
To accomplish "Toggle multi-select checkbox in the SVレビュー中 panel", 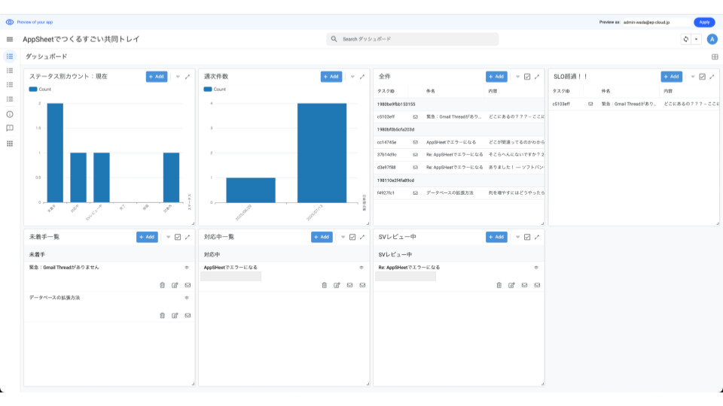I will (527, 237).
